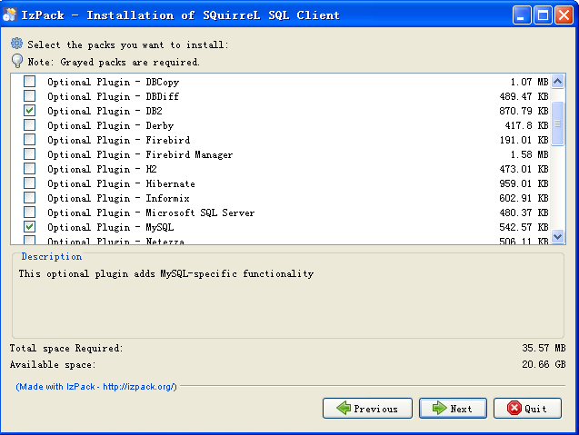
Task: Enable the Informix plugin checkbox
Action: (29, 198)
